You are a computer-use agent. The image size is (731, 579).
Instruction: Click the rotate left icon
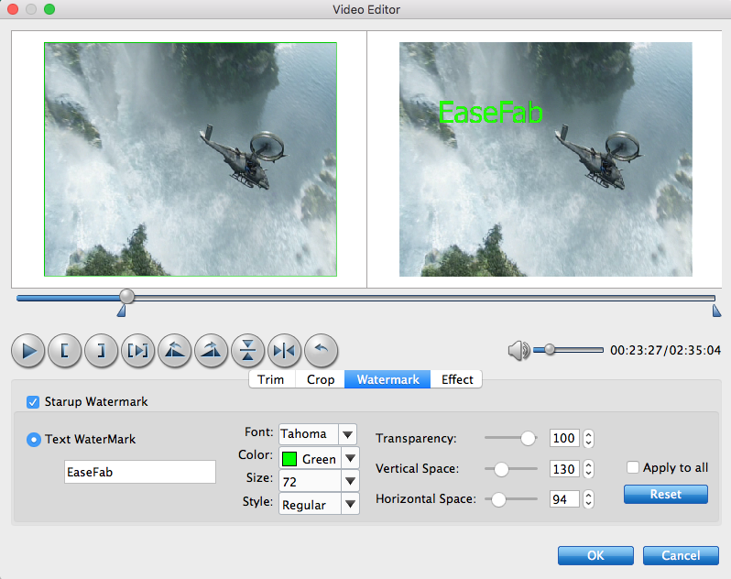point(175,350)
